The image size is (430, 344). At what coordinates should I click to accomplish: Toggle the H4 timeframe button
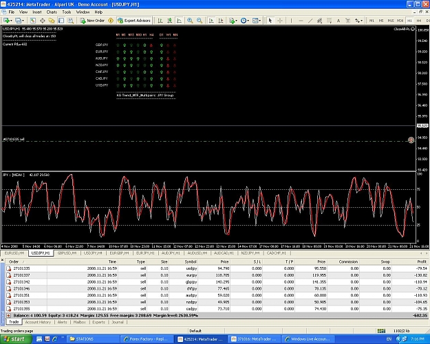[x=419, y=21]
